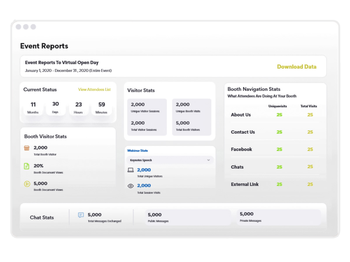Select the About Us row in Booth Navigation
Screen dimensions: 350x262
(241, 115)
